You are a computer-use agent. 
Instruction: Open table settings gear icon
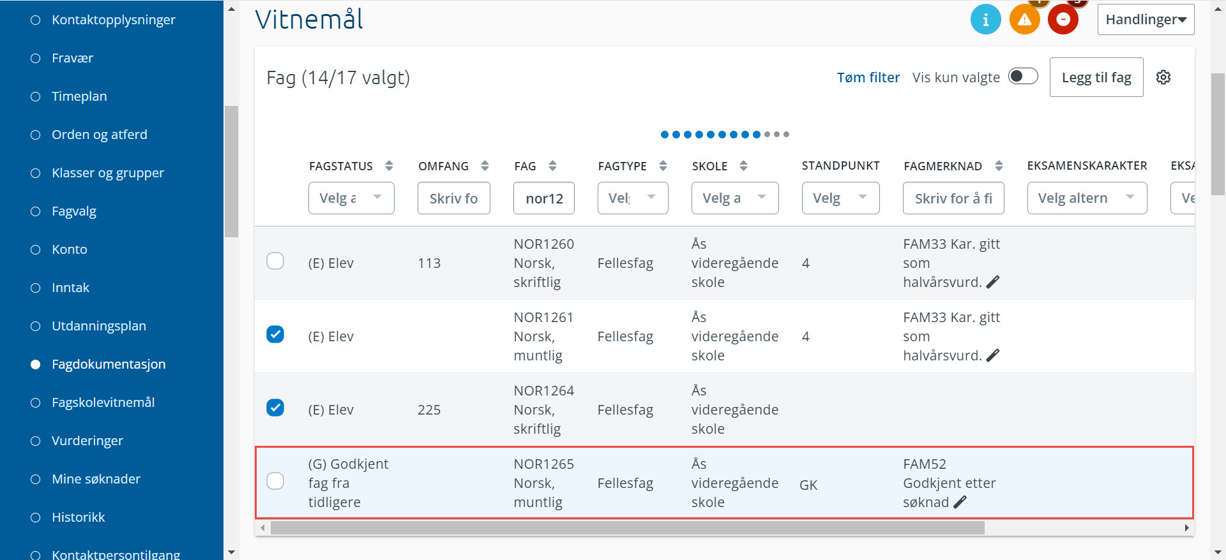pyautogui.click(x=1163, y=77)
